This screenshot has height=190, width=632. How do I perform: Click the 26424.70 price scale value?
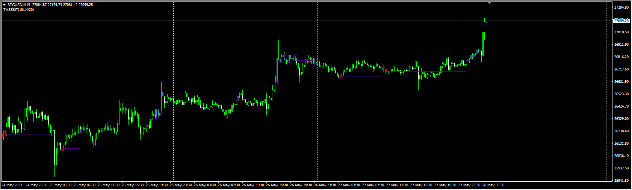[x=621, y=106]
